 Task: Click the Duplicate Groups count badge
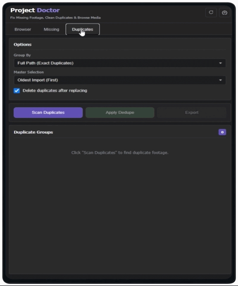[222, 132]
